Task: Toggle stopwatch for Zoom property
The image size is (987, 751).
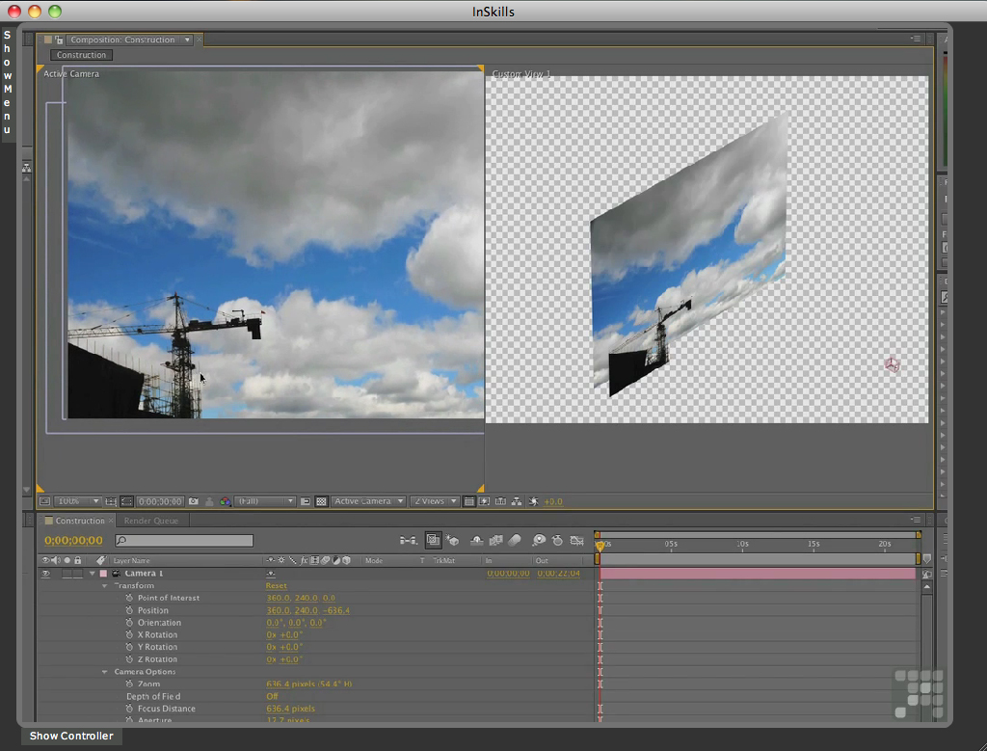Action: tap(129, 684)
